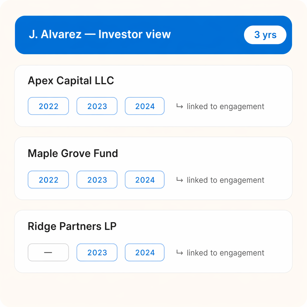Click the Apex Capital LLC title
307x307 pixels.
pos(71,81)
